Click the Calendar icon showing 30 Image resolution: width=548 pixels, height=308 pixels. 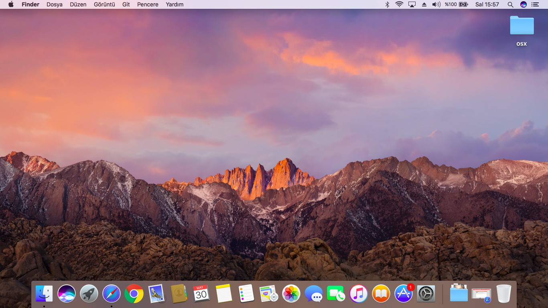(201, 294)
